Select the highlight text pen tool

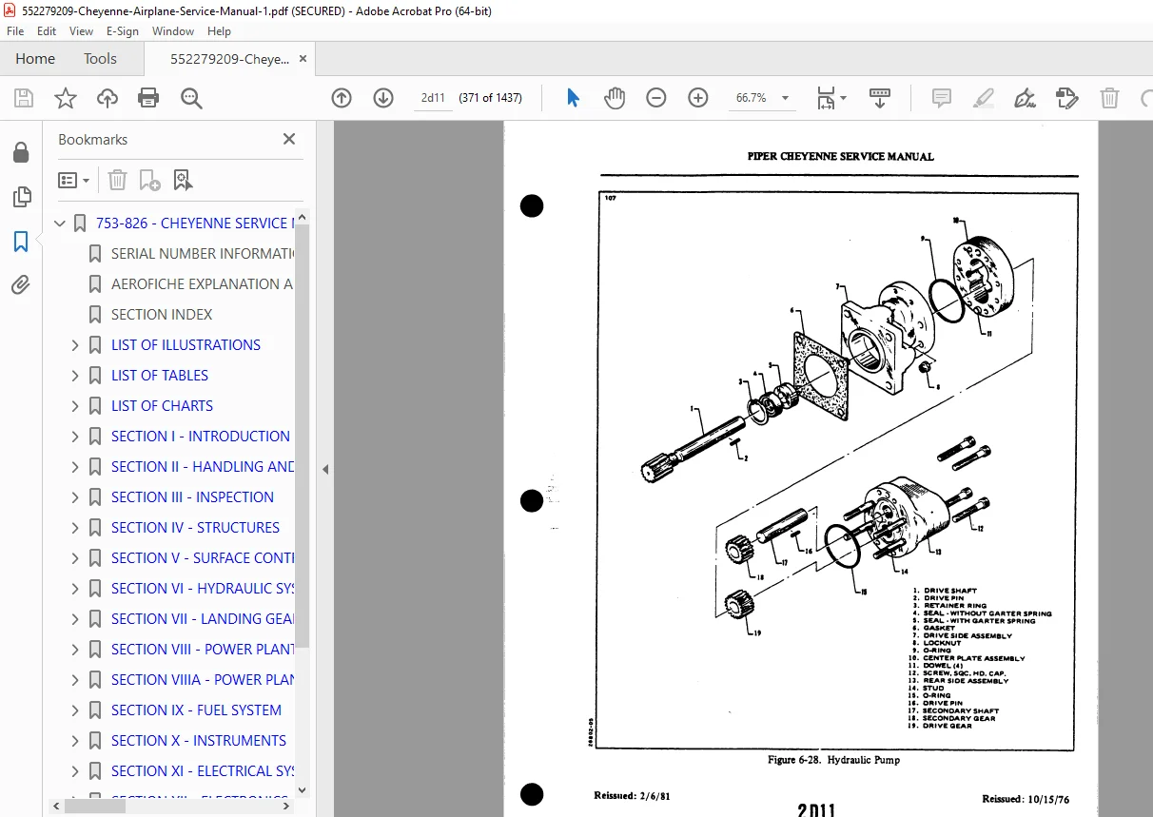pyautogui.click(x=984, y=98)
